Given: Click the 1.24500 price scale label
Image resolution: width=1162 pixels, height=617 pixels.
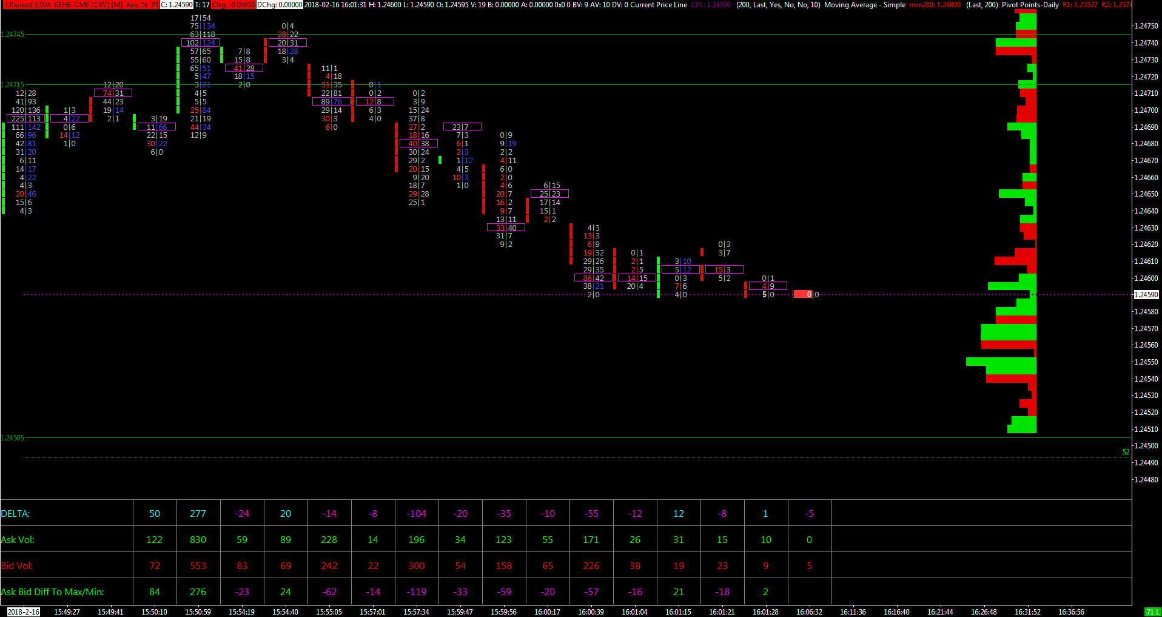Looking at the screenshot, I should (x=1146, y=446).
